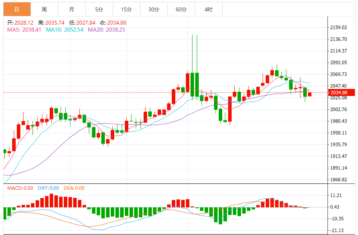Click the -21.13 MACD axis label
The height and width of the screenshot is (235, 358).
tap(336, 230)
